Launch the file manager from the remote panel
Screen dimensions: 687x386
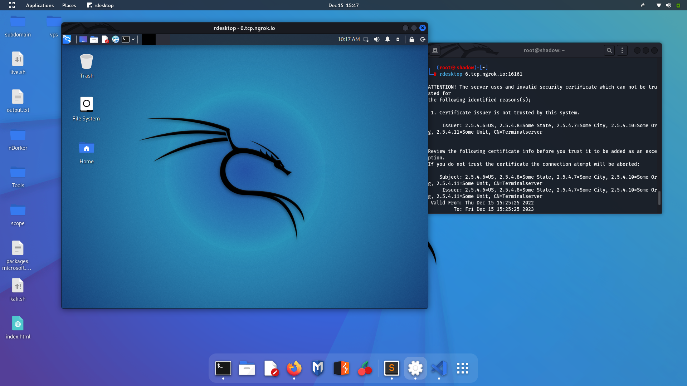pos(94,39)
